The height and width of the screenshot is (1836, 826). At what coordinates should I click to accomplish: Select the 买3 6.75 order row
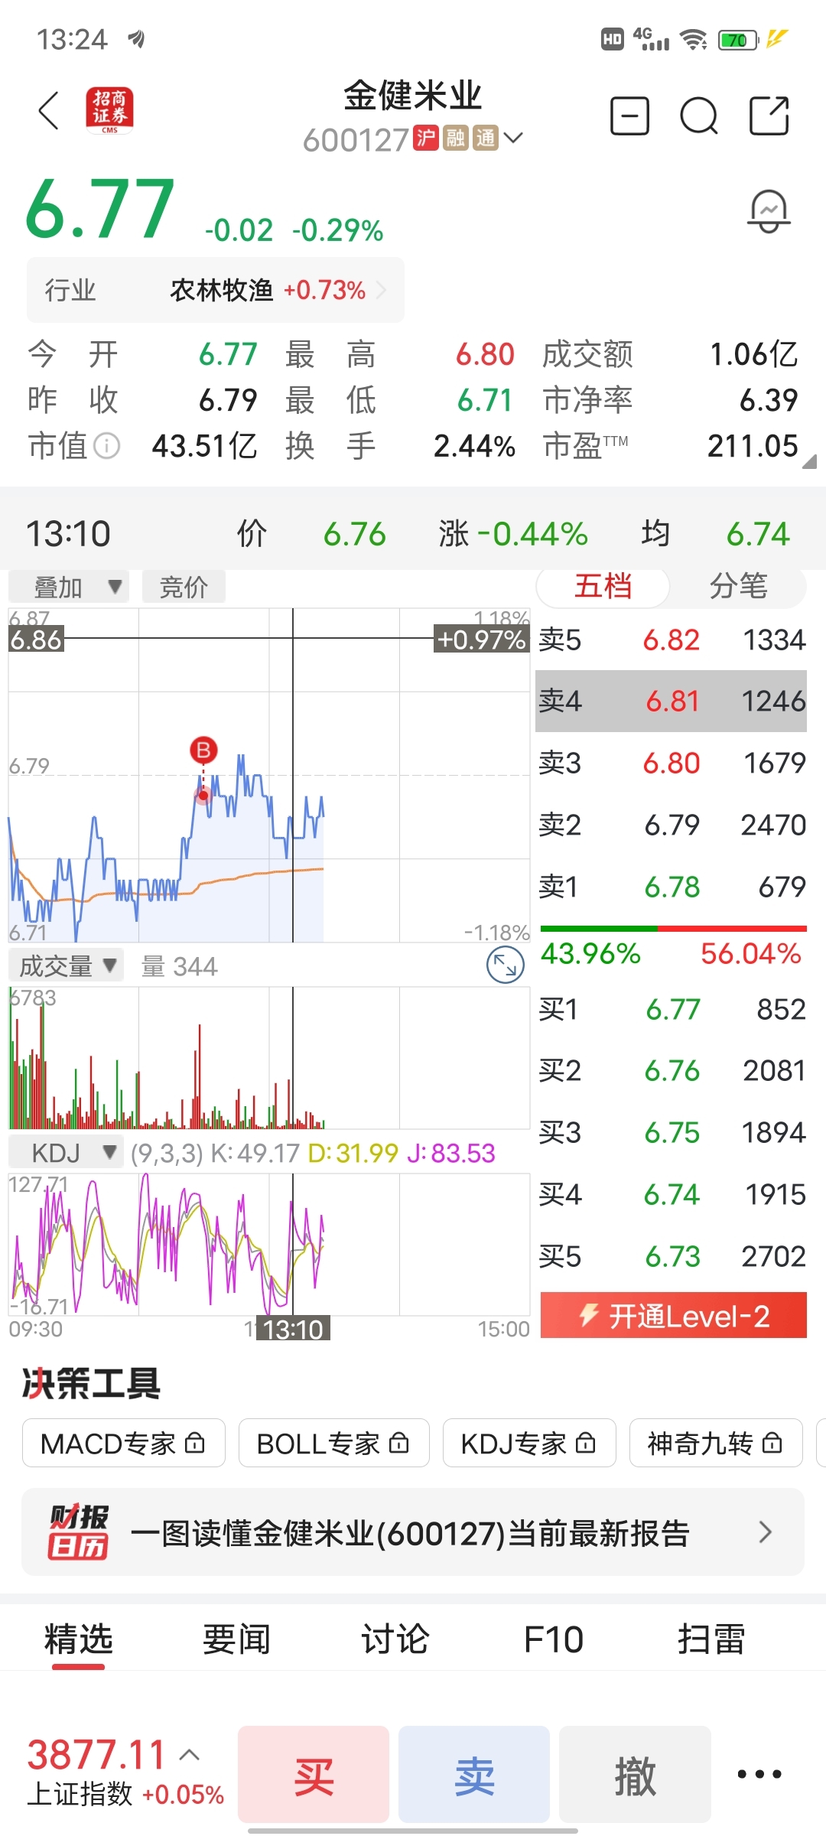pos(672,1132)
